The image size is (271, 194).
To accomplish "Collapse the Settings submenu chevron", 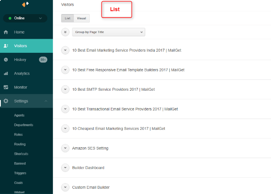I will point(46,101).
